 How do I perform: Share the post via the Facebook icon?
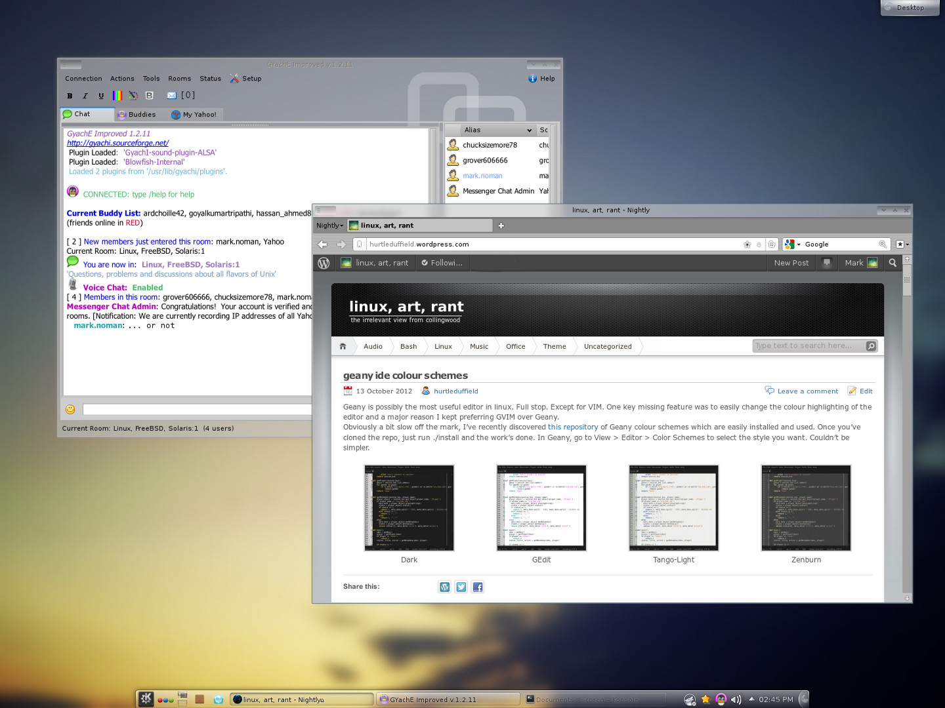point(478,587)
